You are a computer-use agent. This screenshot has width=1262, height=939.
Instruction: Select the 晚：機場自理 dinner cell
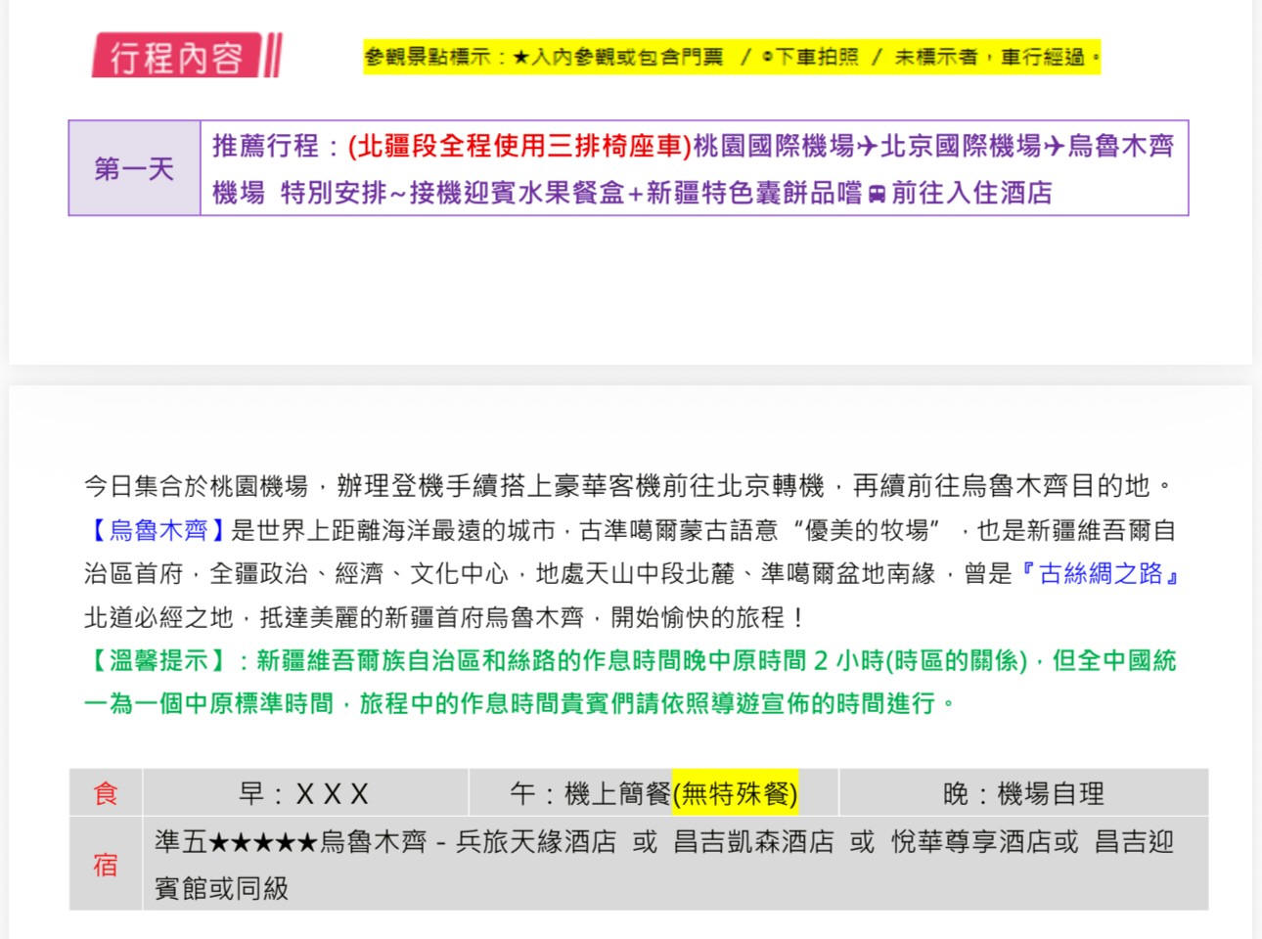(1023, 793)
